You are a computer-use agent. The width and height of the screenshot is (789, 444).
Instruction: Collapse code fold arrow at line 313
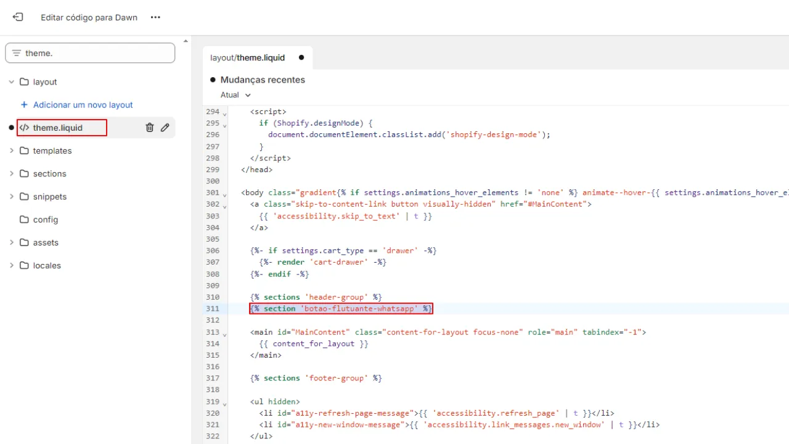224,334
